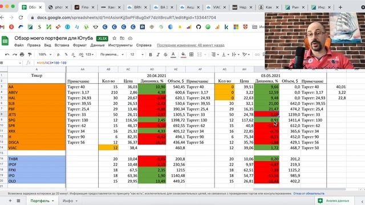The image size is (365, 205).
Task: Click the move to folder icon
Action: pos(122,38)
